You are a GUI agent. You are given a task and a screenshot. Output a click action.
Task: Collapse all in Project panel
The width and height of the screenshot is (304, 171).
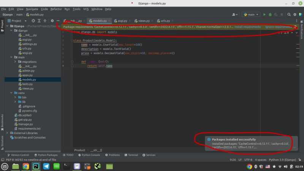click(x=45, y=21)
